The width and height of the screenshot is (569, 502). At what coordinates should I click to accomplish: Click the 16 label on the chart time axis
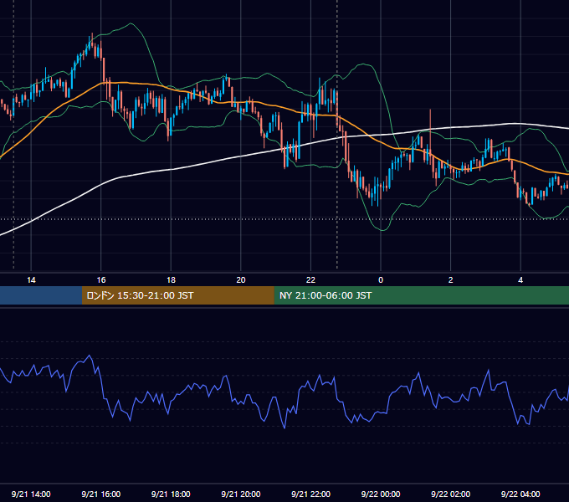click(x=101, y=280)
